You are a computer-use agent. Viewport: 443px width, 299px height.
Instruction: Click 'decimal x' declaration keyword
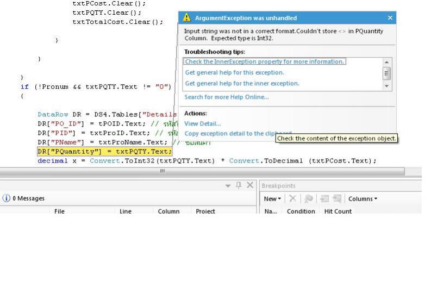(53, 161)
